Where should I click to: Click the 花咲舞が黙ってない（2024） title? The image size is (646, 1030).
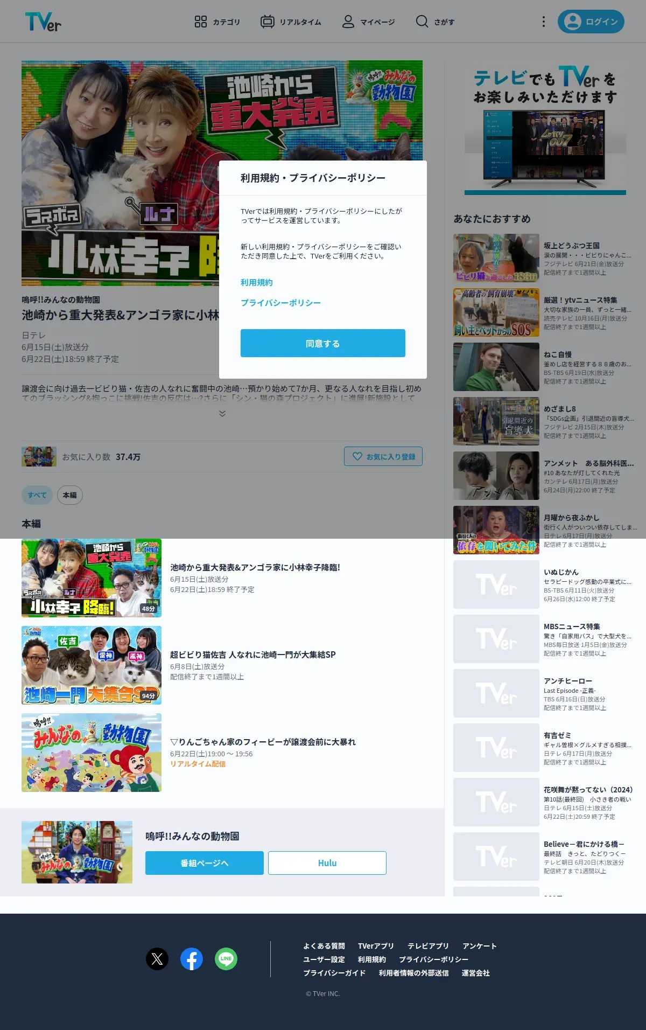(x=588, y=790)
